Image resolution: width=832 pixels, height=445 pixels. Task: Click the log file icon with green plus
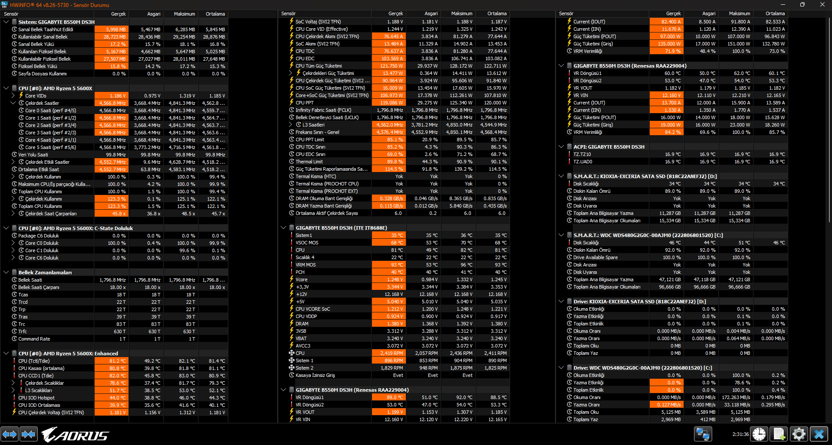779,434
